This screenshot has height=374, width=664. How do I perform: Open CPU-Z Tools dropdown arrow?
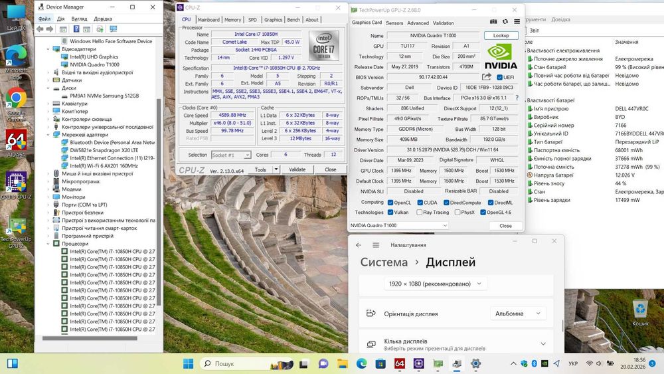pos(276,169)
